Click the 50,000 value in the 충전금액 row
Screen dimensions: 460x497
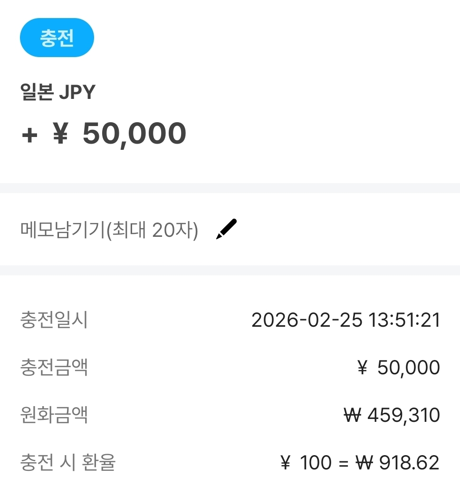pos(409,368)
